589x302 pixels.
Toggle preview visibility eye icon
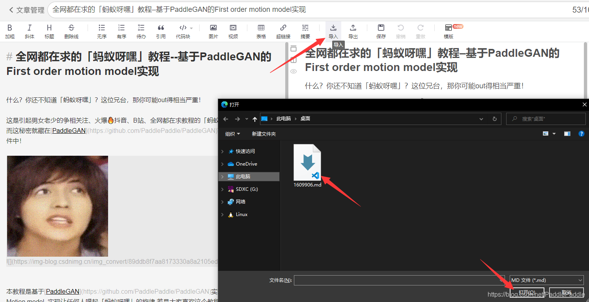pos(294,71)
